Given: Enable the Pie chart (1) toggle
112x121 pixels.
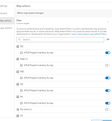Looking at the screenshot, I should (108, 110).
